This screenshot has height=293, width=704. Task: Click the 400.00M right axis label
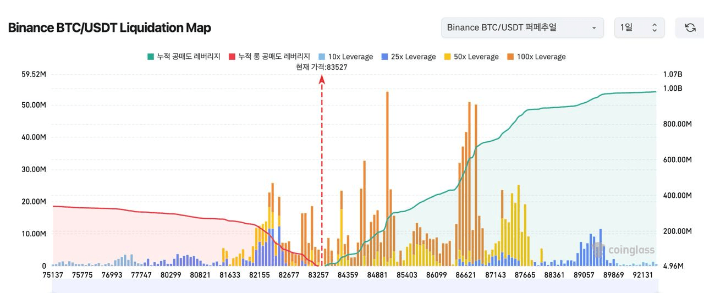click(677, 196)
